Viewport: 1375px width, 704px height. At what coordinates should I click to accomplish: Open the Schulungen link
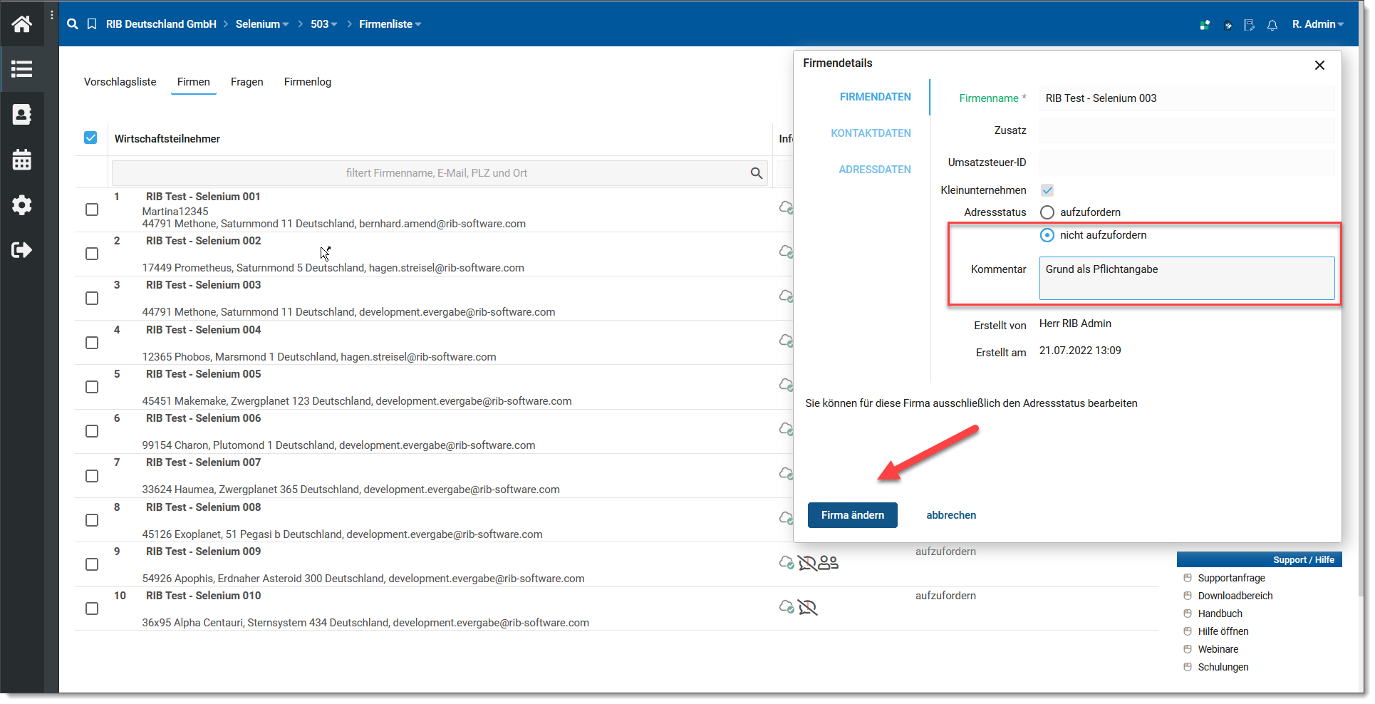[x=1223, y=667]
